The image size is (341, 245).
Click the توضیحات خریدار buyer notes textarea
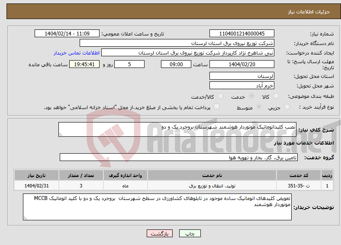(x=157, y=207)
